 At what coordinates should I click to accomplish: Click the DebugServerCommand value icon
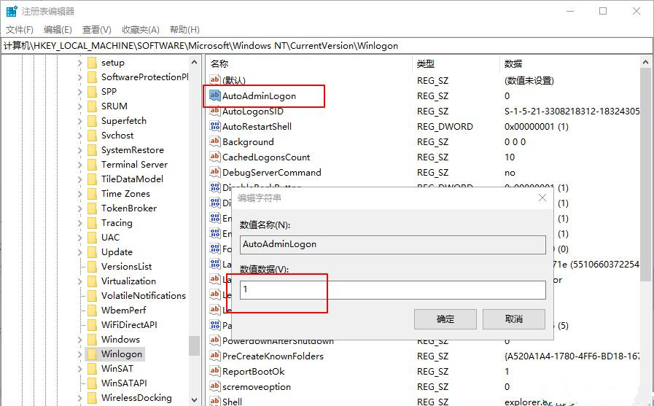214,172
